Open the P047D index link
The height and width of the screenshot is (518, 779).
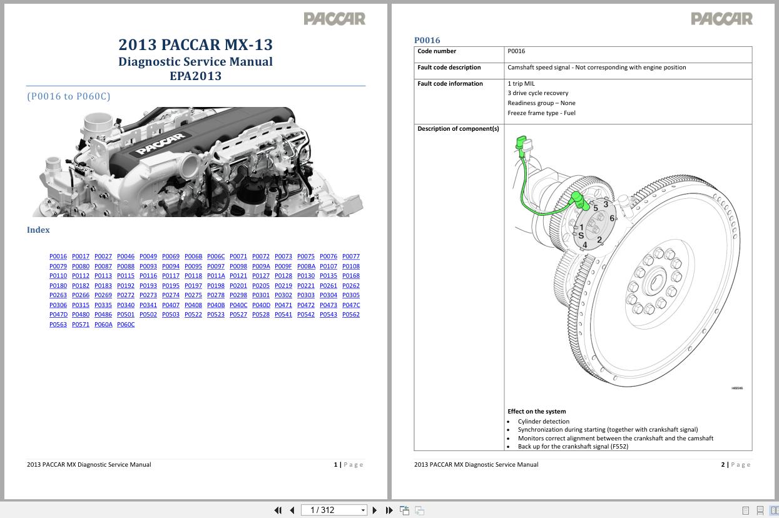point(58,315)
